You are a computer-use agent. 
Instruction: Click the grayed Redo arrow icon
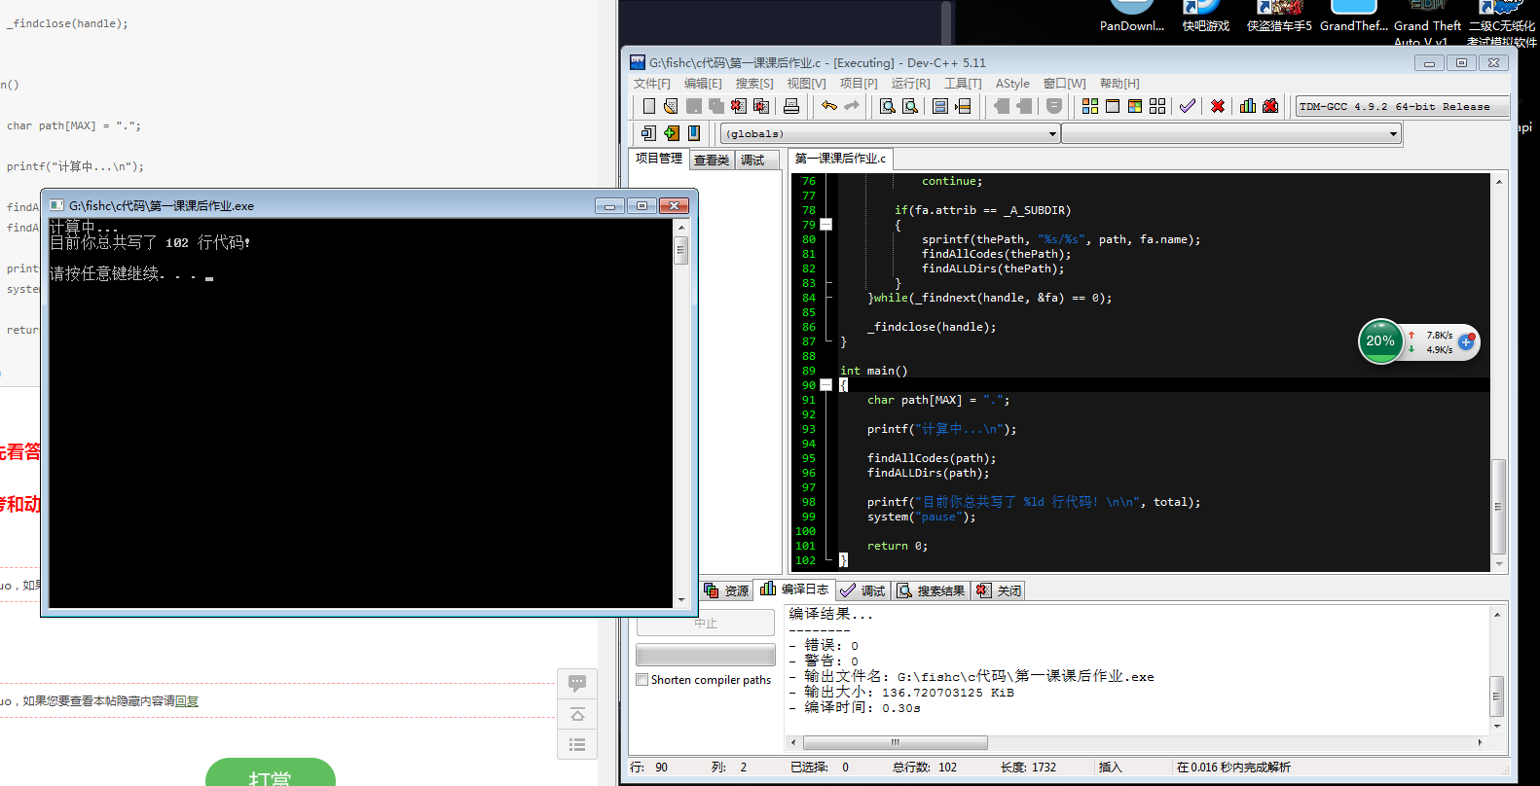852,106
